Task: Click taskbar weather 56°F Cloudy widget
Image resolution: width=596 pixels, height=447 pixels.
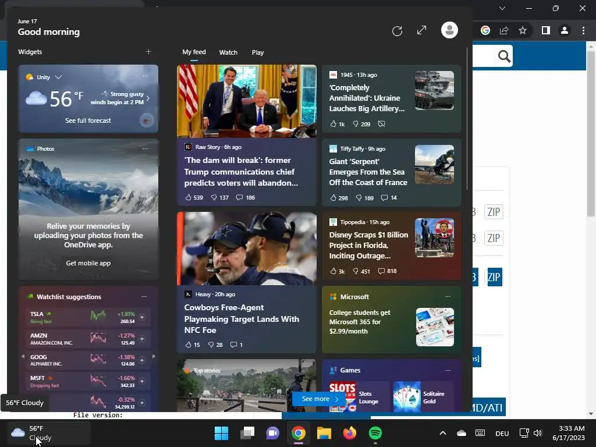Action: pos(48,433)
